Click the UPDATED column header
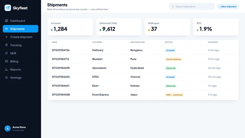245x138 pixels. coord(213,42)
